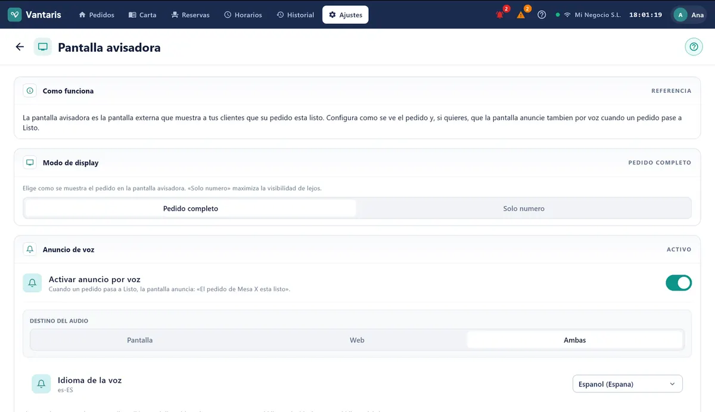Click the Como funciona info icon
715x412 pixels.
click(30, 91)
